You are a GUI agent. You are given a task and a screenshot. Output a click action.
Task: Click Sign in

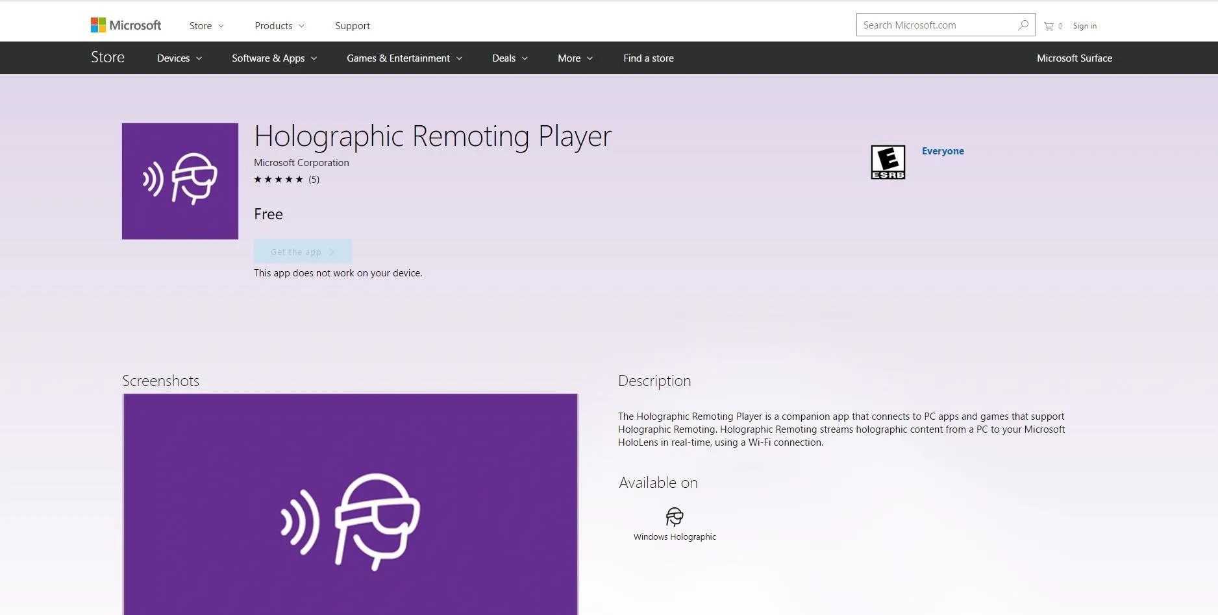1084,26
